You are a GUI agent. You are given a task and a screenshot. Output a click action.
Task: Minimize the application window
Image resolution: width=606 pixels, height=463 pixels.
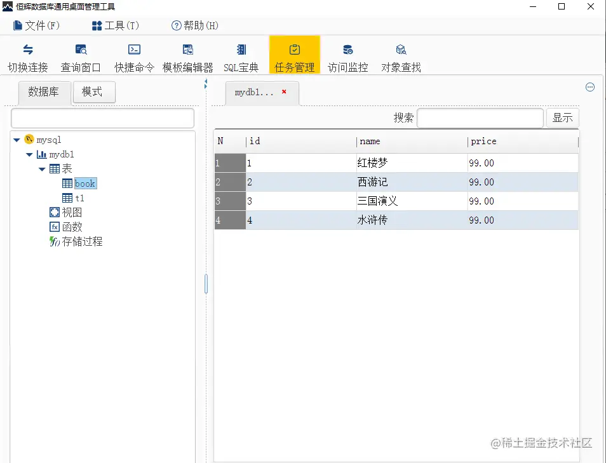[x=533, y=6]
